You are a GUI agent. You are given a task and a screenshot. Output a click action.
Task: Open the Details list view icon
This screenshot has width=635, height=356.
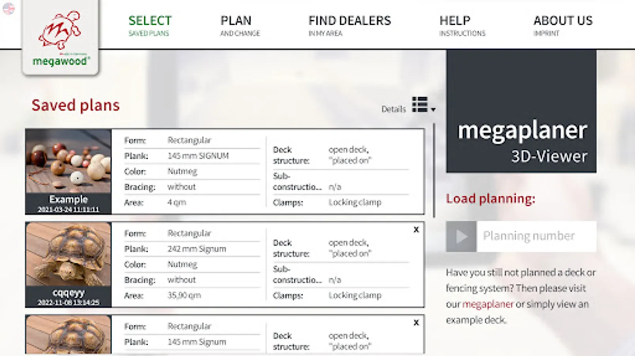[420, 105]
